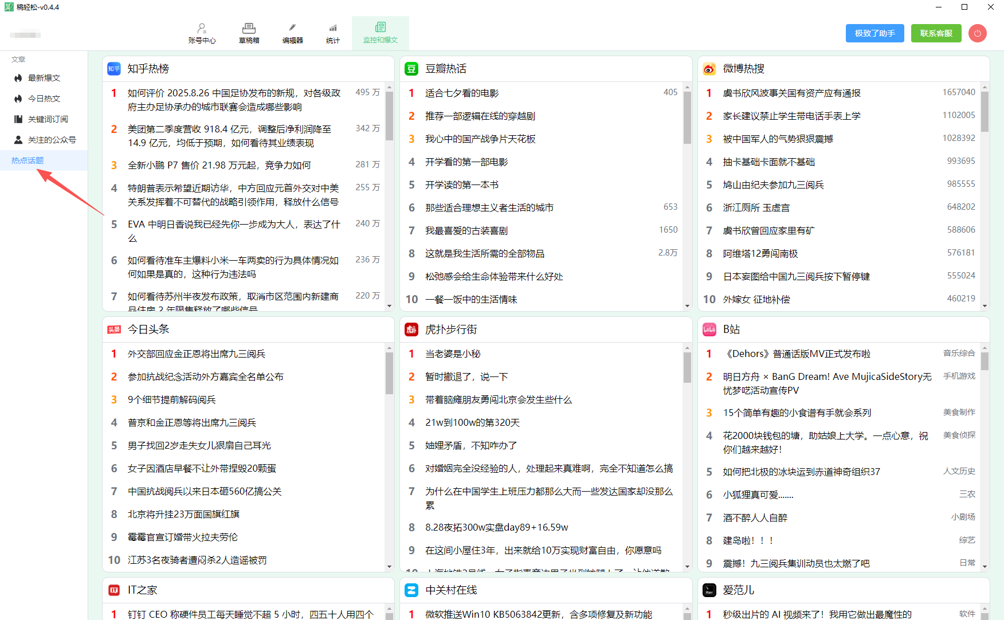
Task: Click the 知乎热榜 blue logo icon
Action: [114, 69]
